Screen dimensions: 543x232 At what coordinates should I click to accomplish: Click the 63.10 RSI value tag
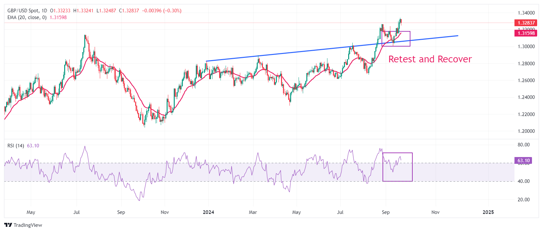[523, 160]
